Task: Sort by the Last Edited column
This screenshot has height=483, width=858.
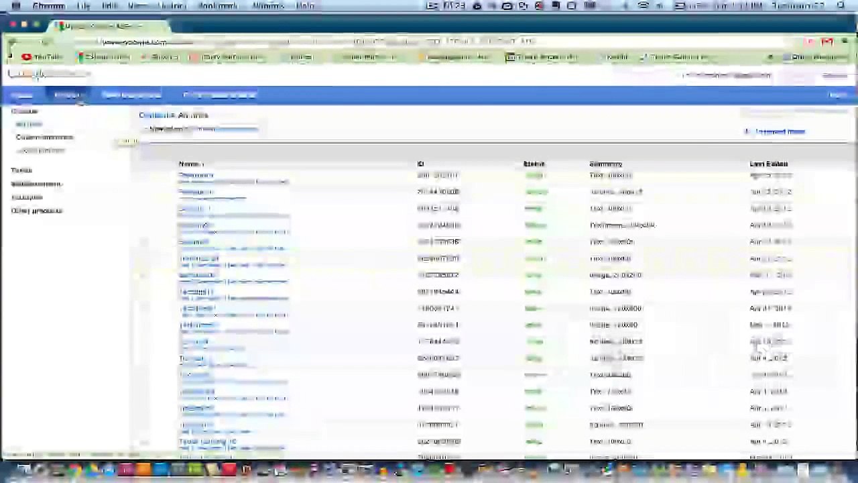Action: [768, 164]
